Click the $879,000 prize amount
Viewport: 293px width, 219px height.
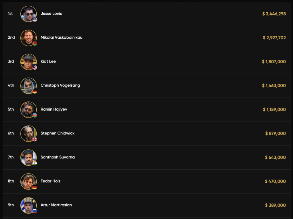point(275,133)
